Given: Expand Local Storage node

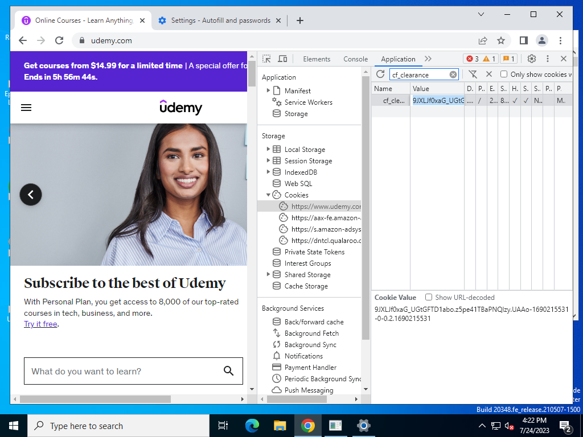Looking at the screenshot, I should click(x=268, y=149).
